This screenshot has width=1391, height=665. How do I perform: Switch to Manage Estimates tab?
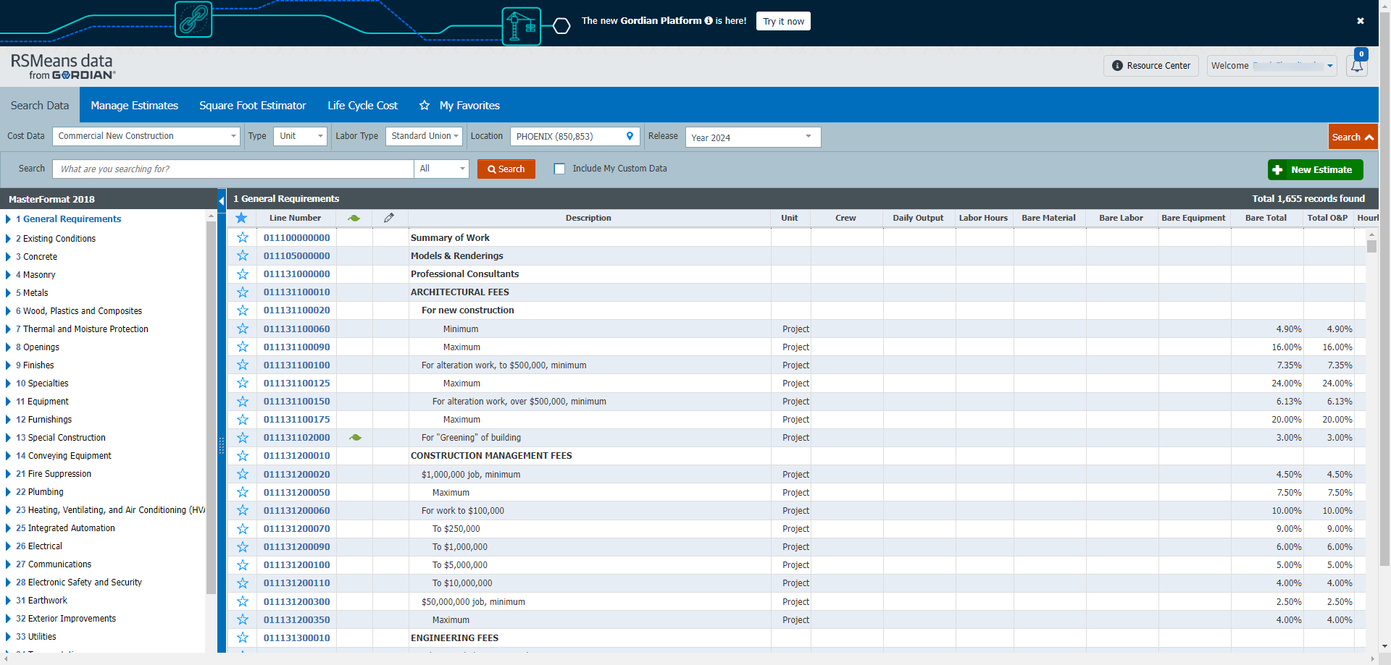pos(134,106)
